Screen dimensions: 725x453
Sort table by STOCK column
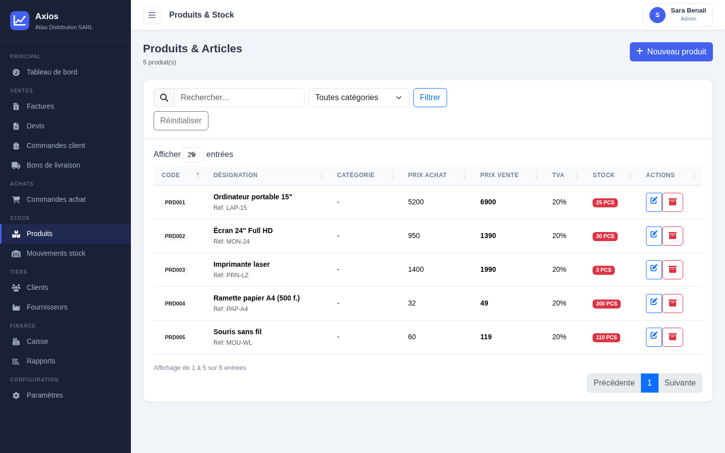click(611, 175)
